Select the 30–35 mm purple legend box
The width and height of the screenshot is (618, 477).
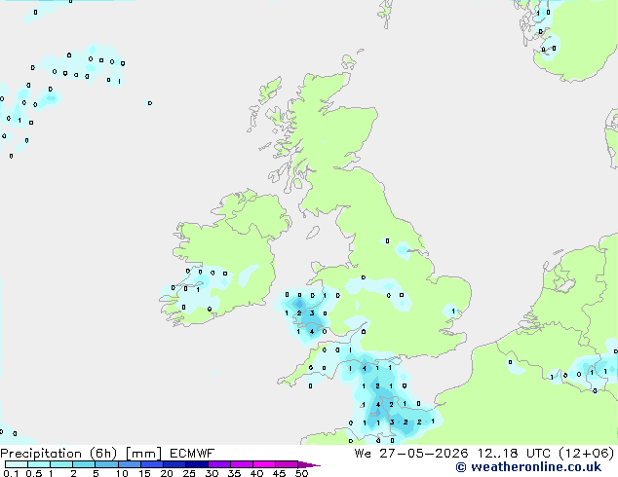pyautogui.click(x=219, y=464)
